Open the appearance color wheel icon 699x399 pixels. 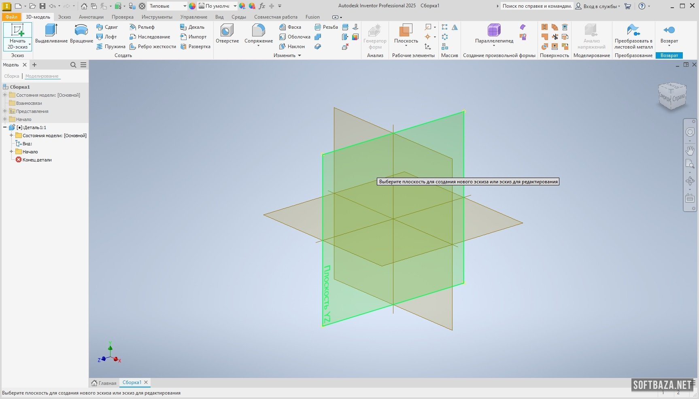[x=192, y=6]
